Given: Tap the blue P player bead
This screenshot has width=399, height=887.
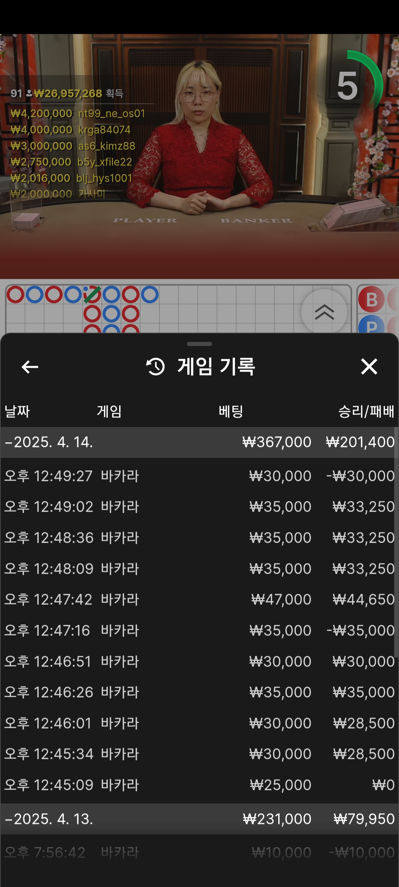Looking at the screenshot, I should point(372,324).
